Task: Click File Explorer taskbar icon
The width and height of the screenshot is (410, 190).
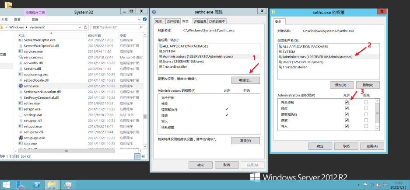Action: [x=52, y=185]
